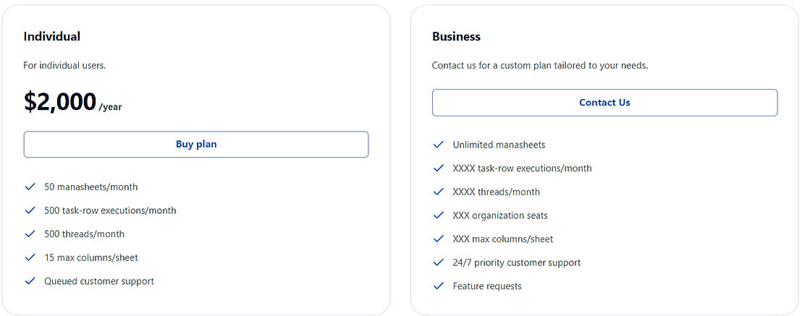Click checkmark beside 24/7 priority customer support
802x316 pixels.
(439, 262)
